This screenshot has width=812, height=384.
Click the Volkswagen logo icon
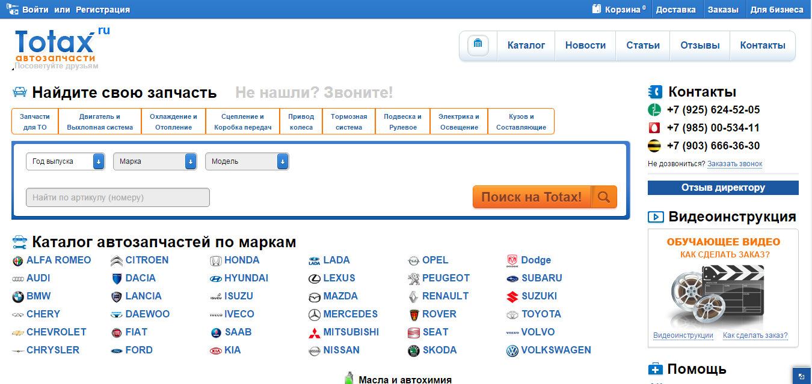512,350
